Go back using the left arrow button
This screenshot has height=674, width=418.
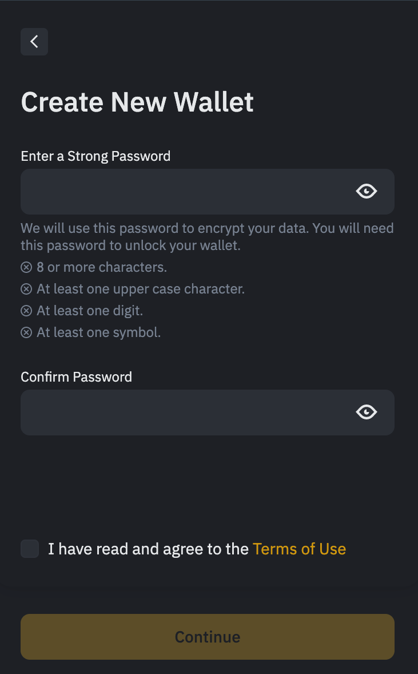coord(34,42)
